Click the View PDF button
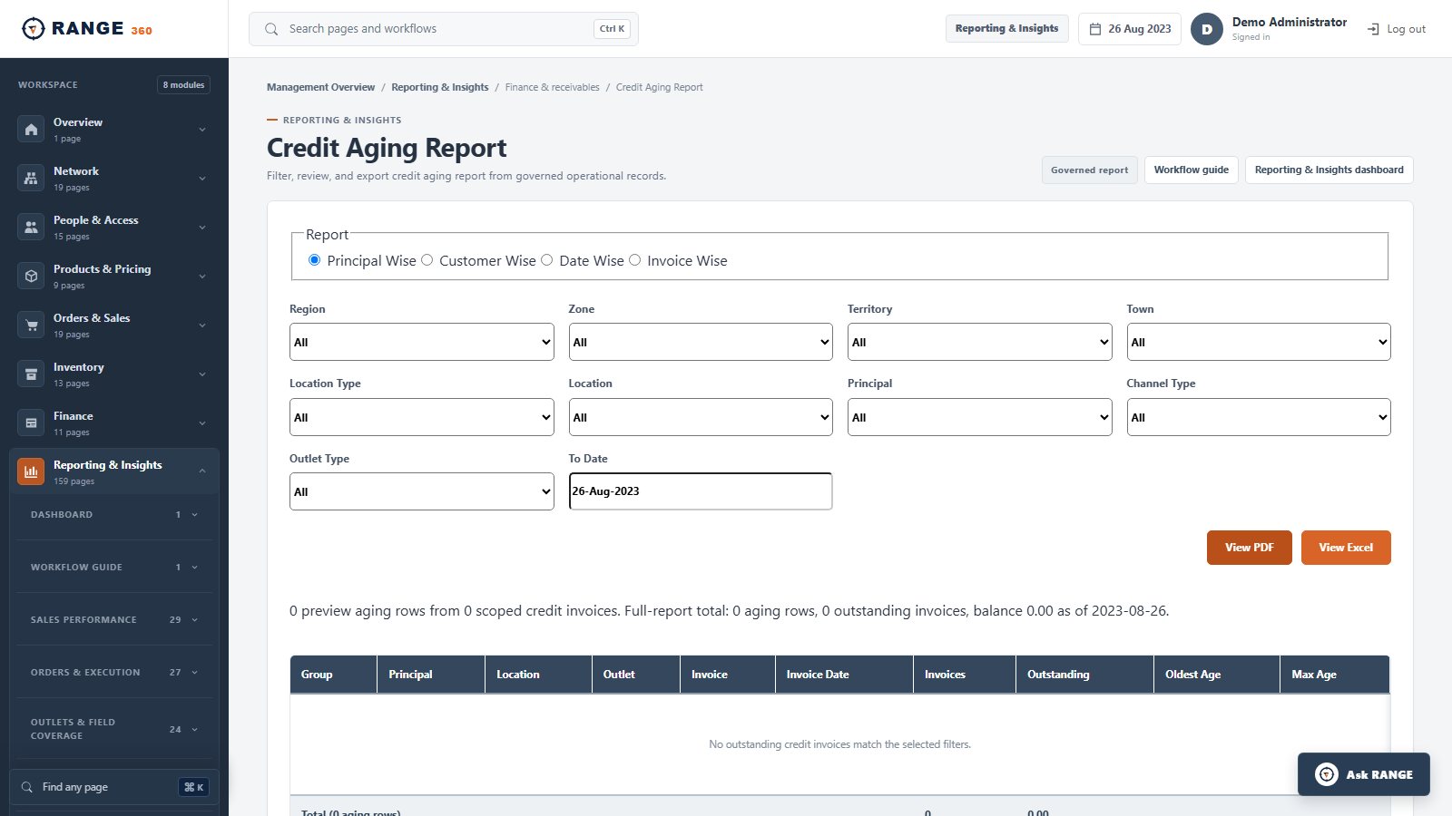 click(x=1250, y=548)
